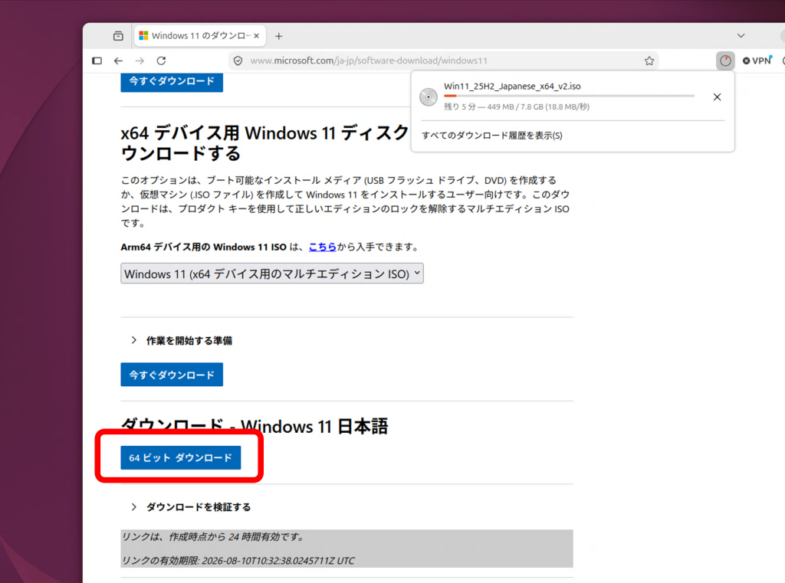Open the こちら link for Arm64 ISO

(323, 247)
